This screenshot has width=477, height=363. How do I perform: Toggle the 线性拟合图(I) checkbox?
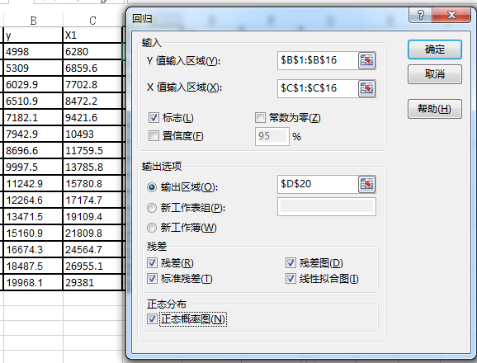coord(290,279)
